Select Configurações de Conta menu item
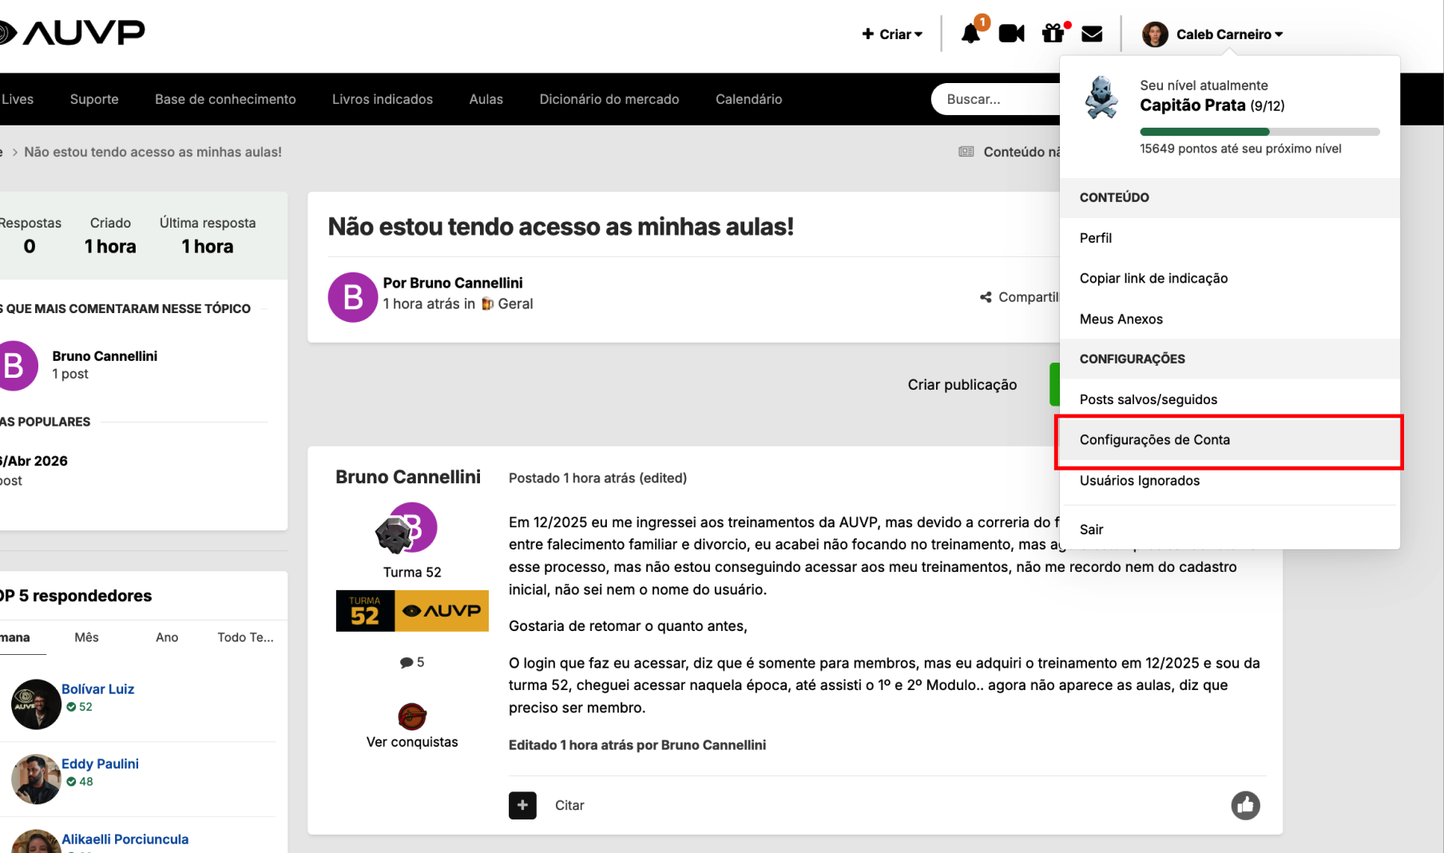 [x=1154, y=440]
